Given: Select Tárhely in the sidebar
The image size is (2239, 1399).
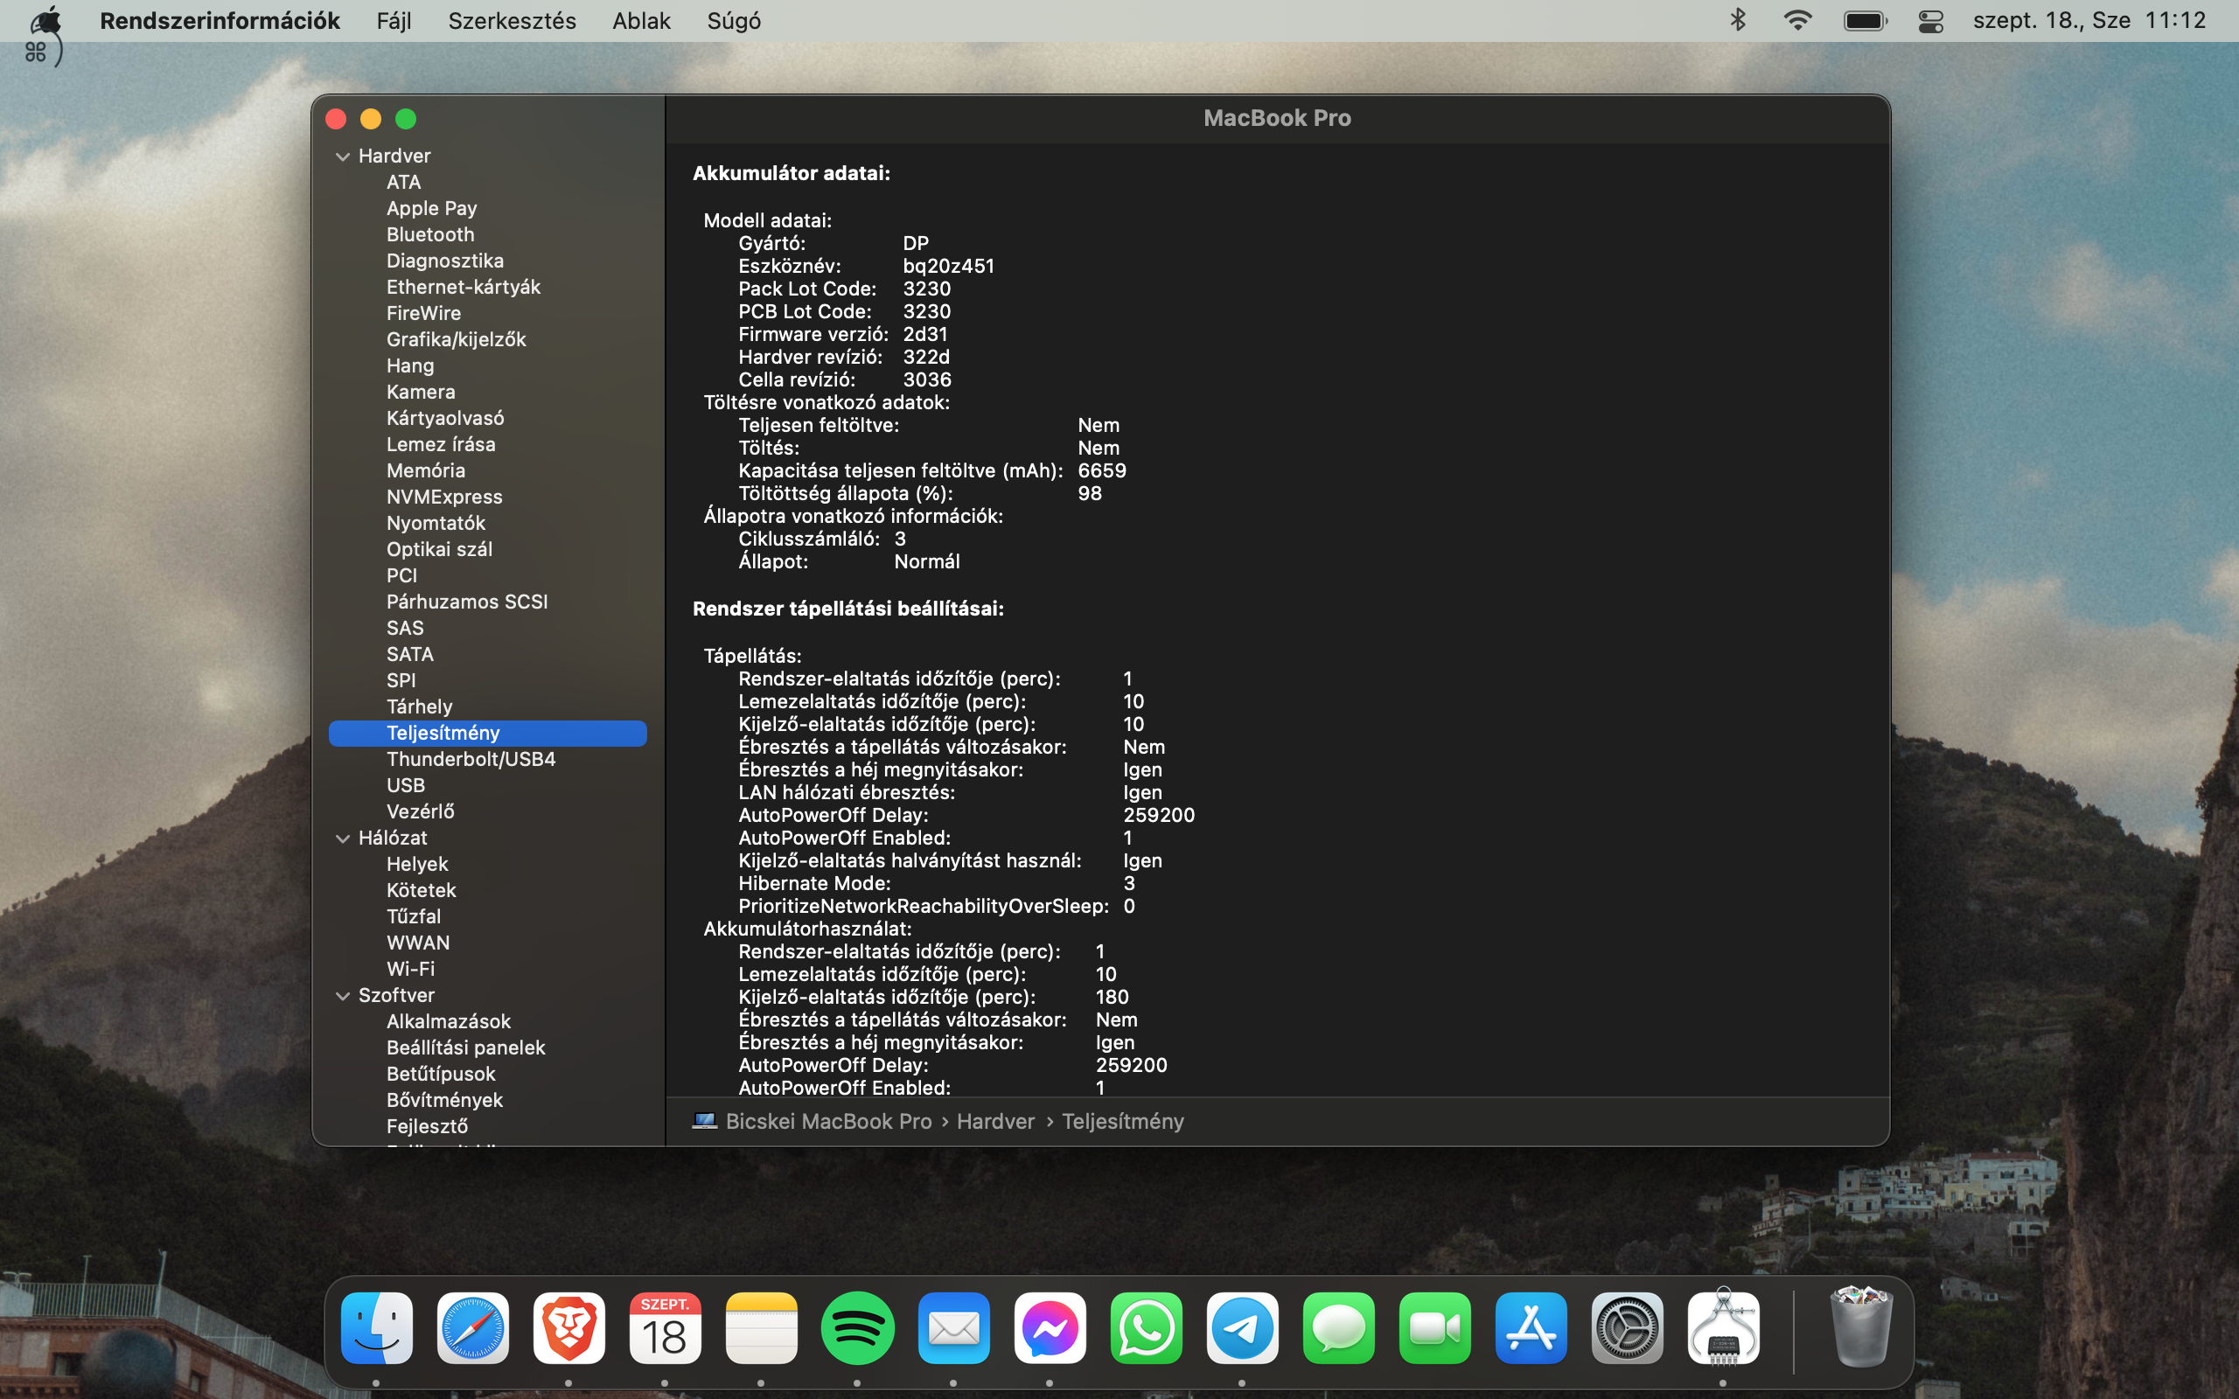Looking at the screenshot, I should coord(419,706).
